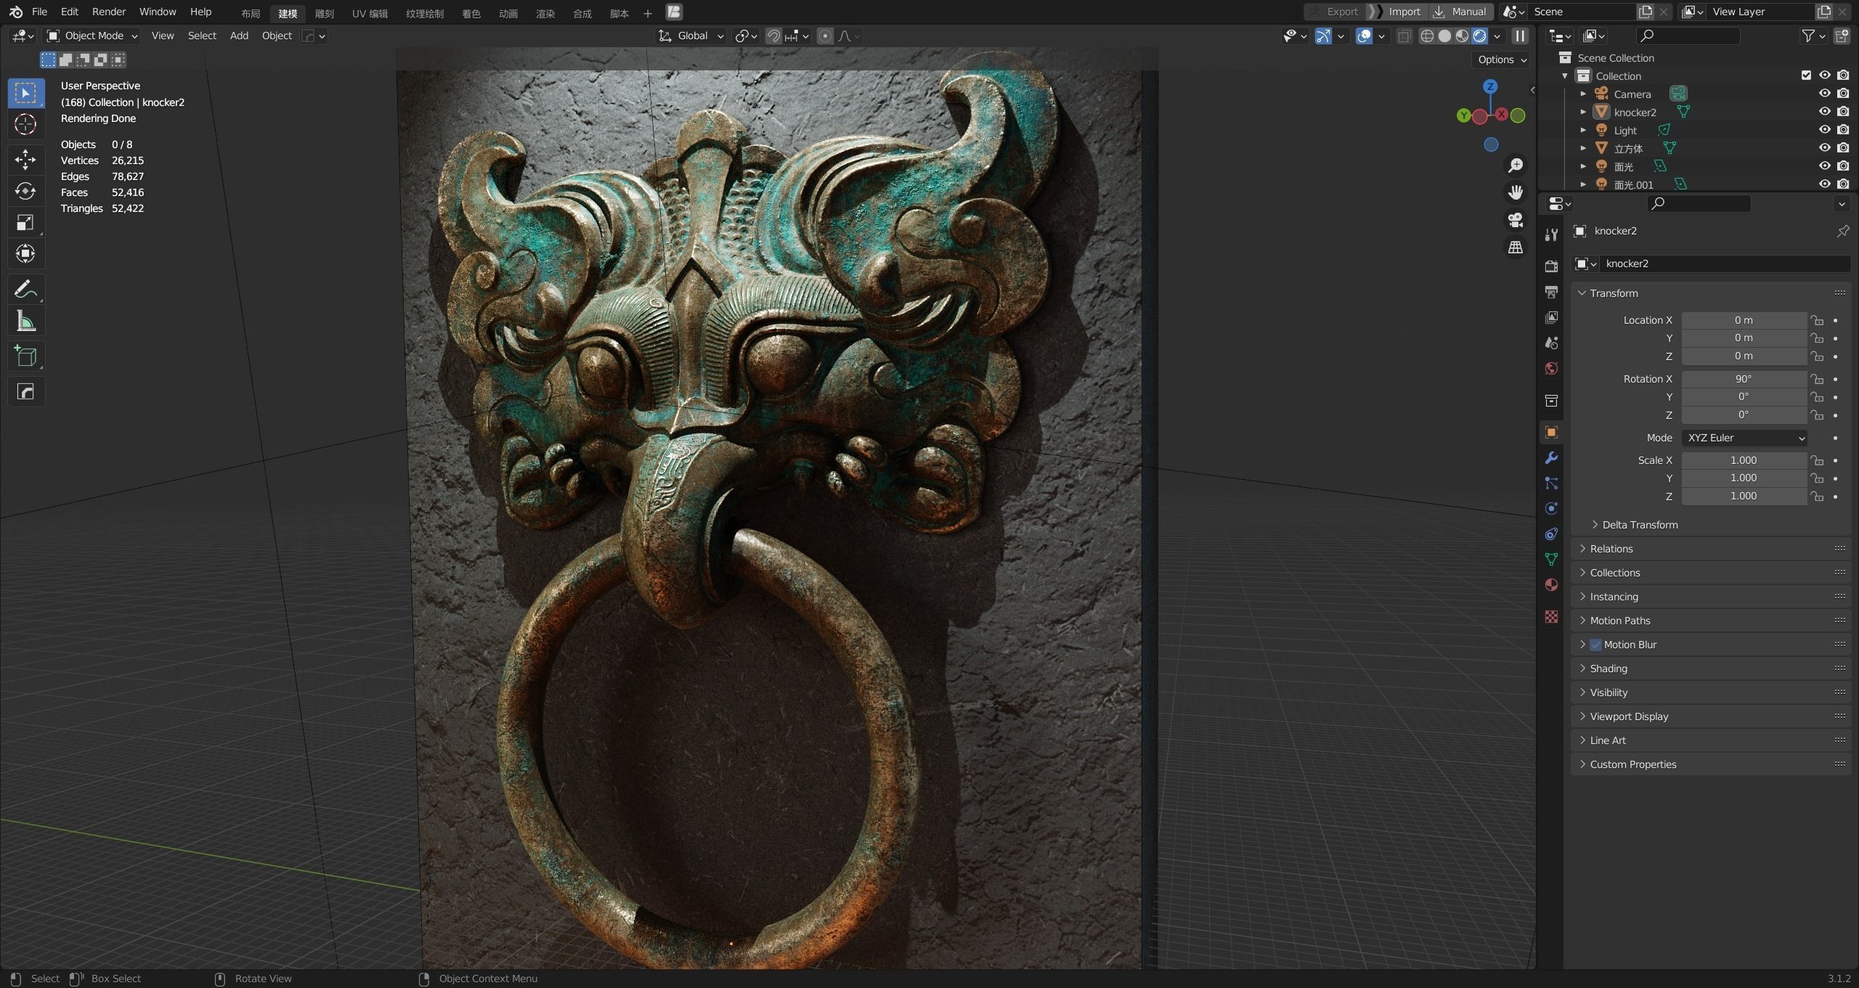Viewport: 1859px width, 988px height.
Task: Open the Global transform orientation dropdown
Action: pos(691,36)
